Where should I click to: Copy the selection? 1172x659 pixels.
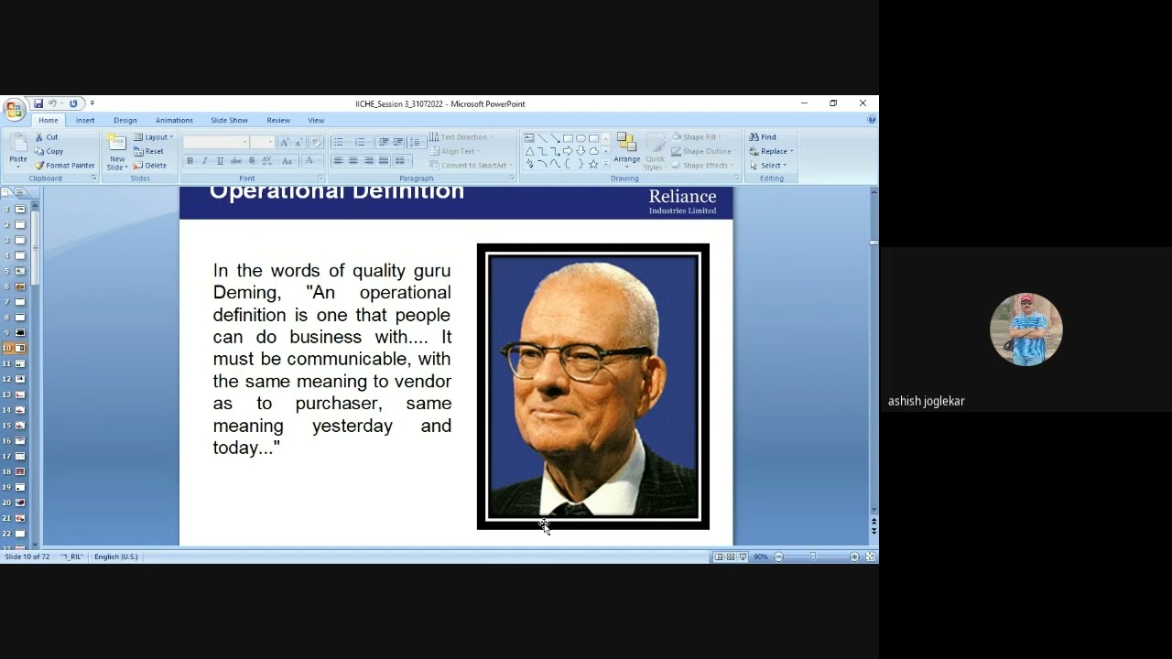click(49, 151)
